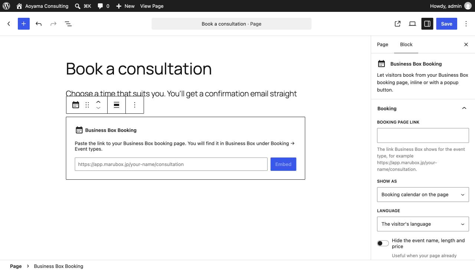The width and height of the screenshot is (475, 272).
Task: Open the device preview options
Action: (x=412, y=24)
